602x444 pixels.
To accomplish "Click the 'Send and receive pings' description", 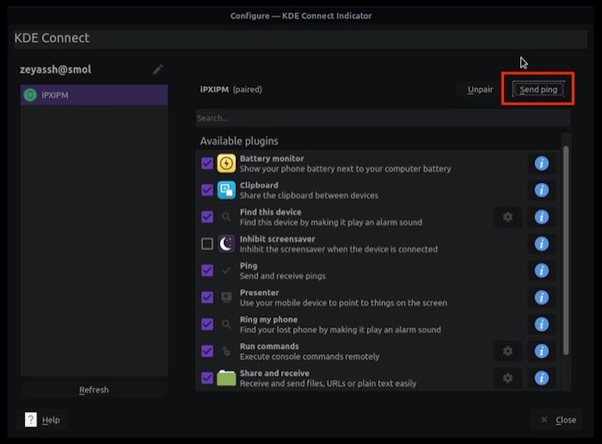I will click(x=283, y=275).
